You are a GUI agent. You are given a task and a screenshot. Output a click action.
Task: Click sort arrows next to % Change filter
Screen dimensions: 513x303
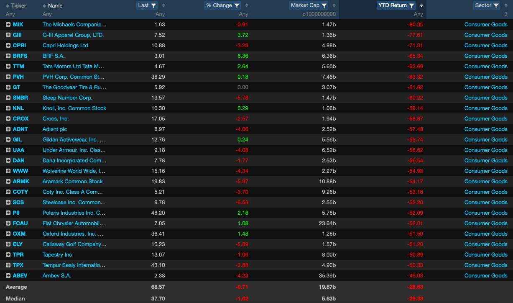coord(247,5)
